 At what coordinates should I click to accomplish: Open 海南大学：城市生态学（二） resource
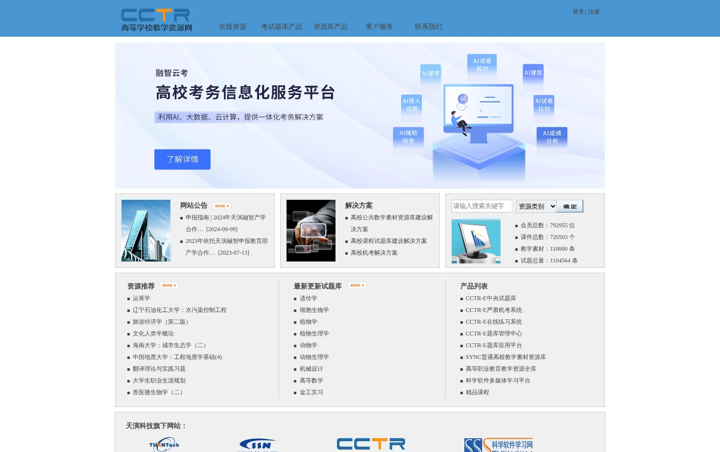click(171, 345)
